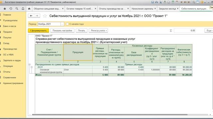
Task: Click the Печать button
Action: tap(82, 31)
